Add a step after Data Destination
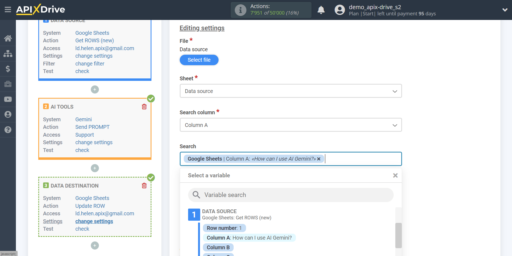 click(x=95, y=245)
